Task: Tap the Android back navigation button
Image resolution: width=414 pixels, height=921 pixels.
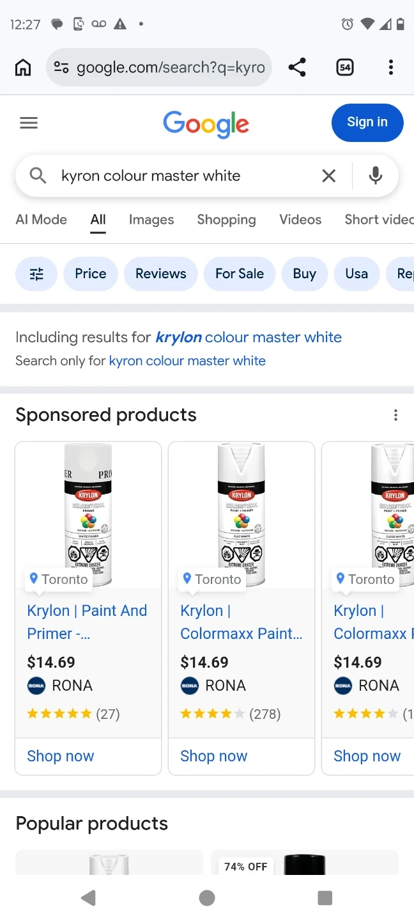Action: (88, 898)
